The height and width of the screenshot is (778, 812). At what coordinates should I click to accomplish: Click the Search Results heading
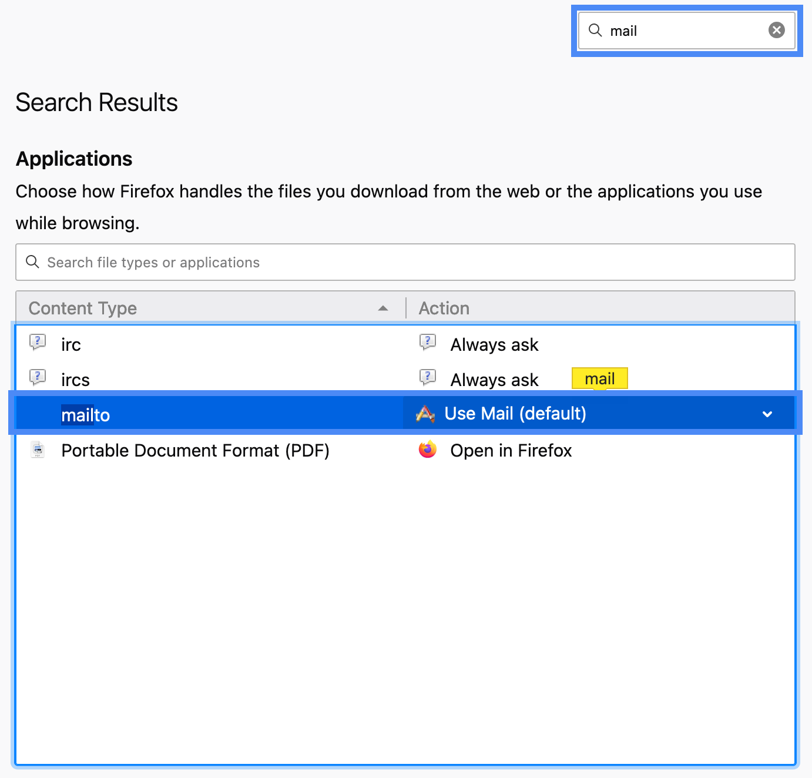pyautogui.click(x=96, y=102)
